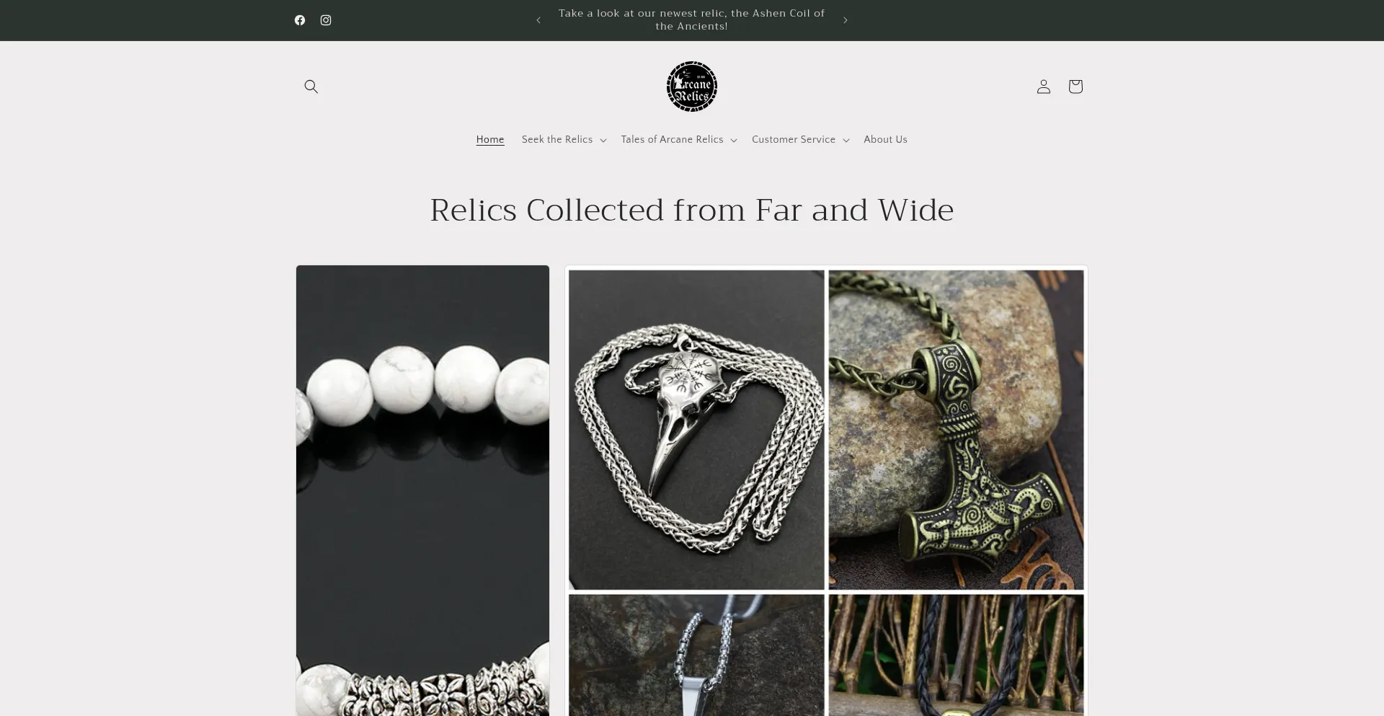Show next announcement with right arrow
Image resolution: width=1384 pixels, height=716 pixels.
click(846, 20)
